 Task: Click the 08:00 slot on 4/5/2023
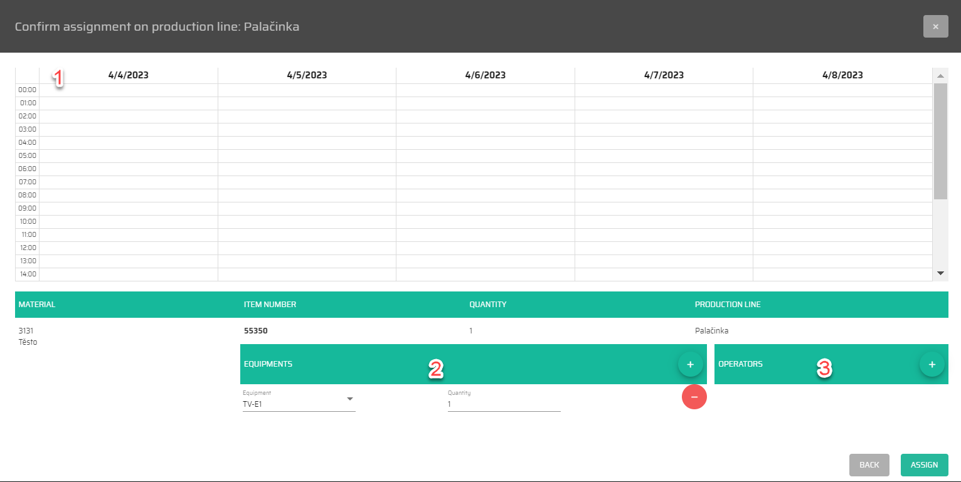tap(307, 195)
